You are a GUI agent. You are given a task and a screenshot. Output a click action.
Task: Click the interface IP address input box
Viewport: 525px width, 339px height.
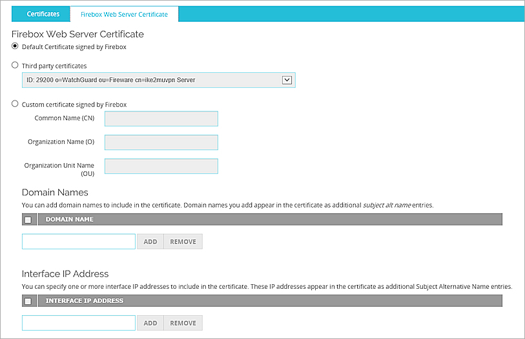click(x=78, y=323)
